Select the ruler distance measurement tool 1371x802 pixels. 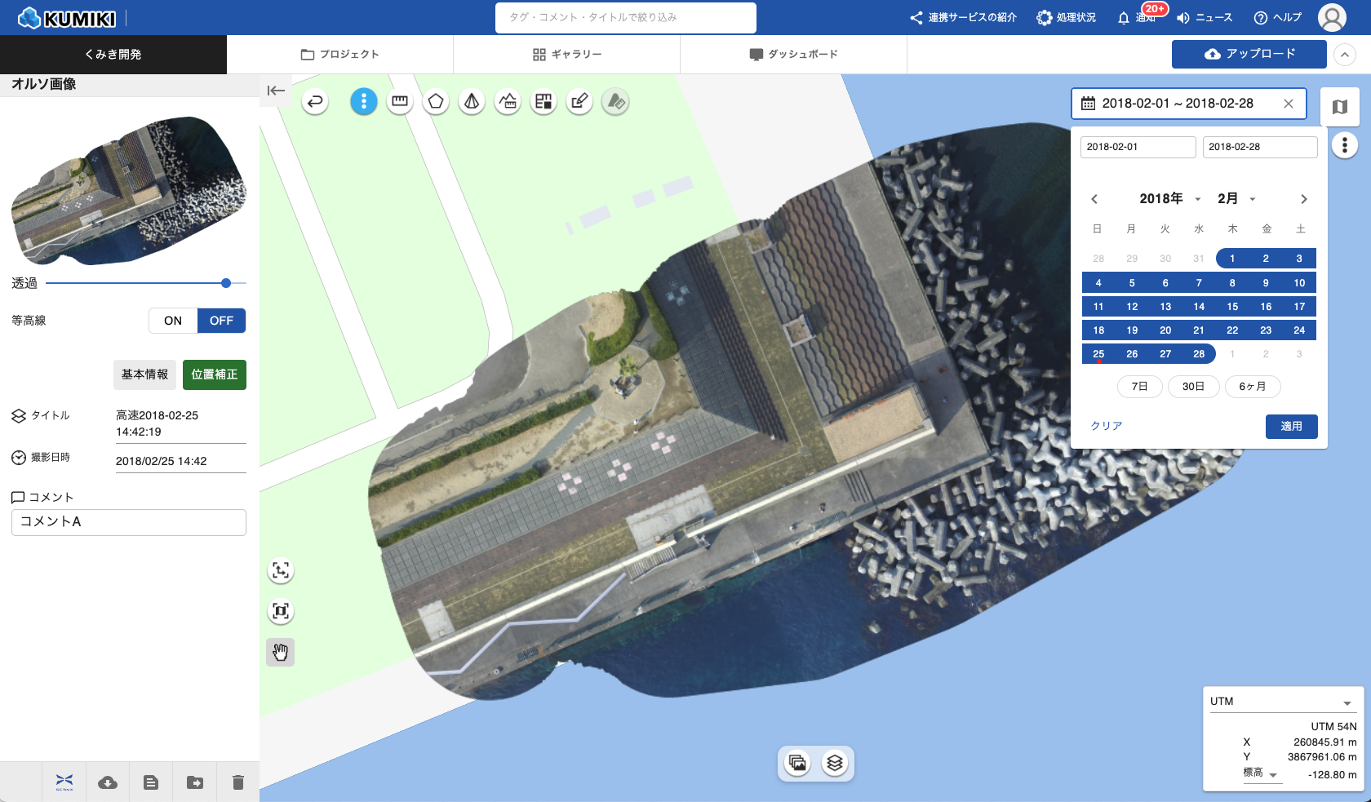tap(400, 102)
